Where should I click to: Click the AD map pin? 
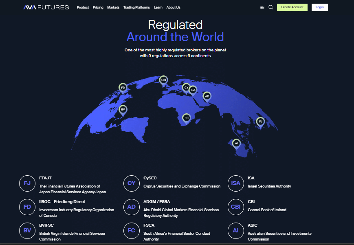[207, 97]
